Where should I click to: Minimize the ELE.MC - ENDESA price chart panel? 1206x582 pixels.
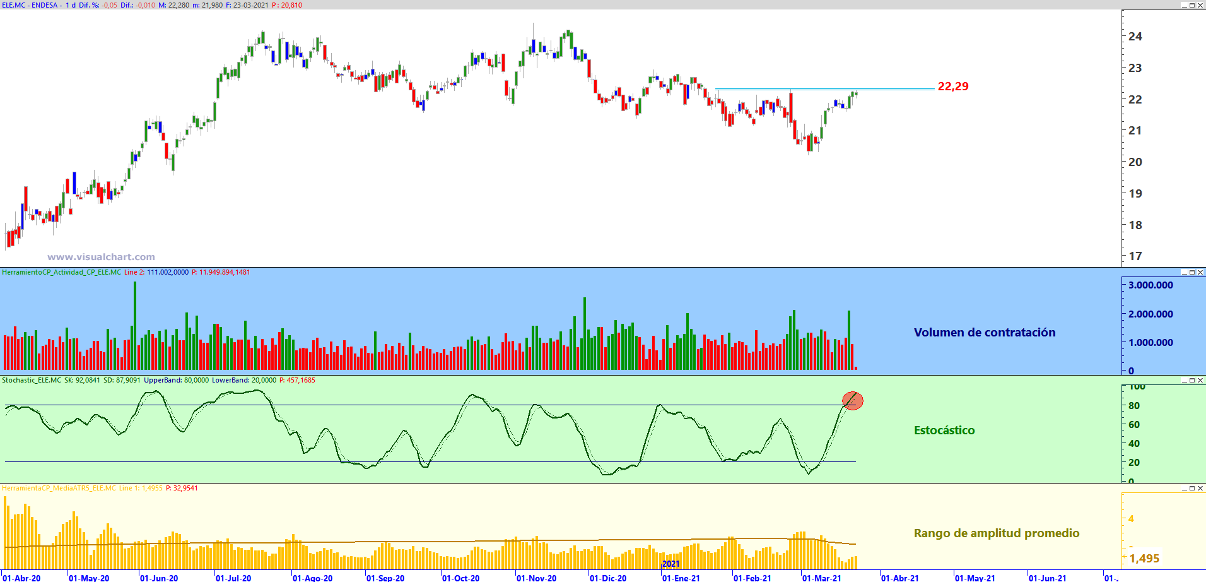[x=1184, y=5]
